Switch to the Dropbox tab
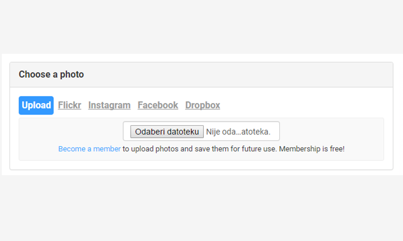Screen dimensions: 403x241 click(203, 105)
